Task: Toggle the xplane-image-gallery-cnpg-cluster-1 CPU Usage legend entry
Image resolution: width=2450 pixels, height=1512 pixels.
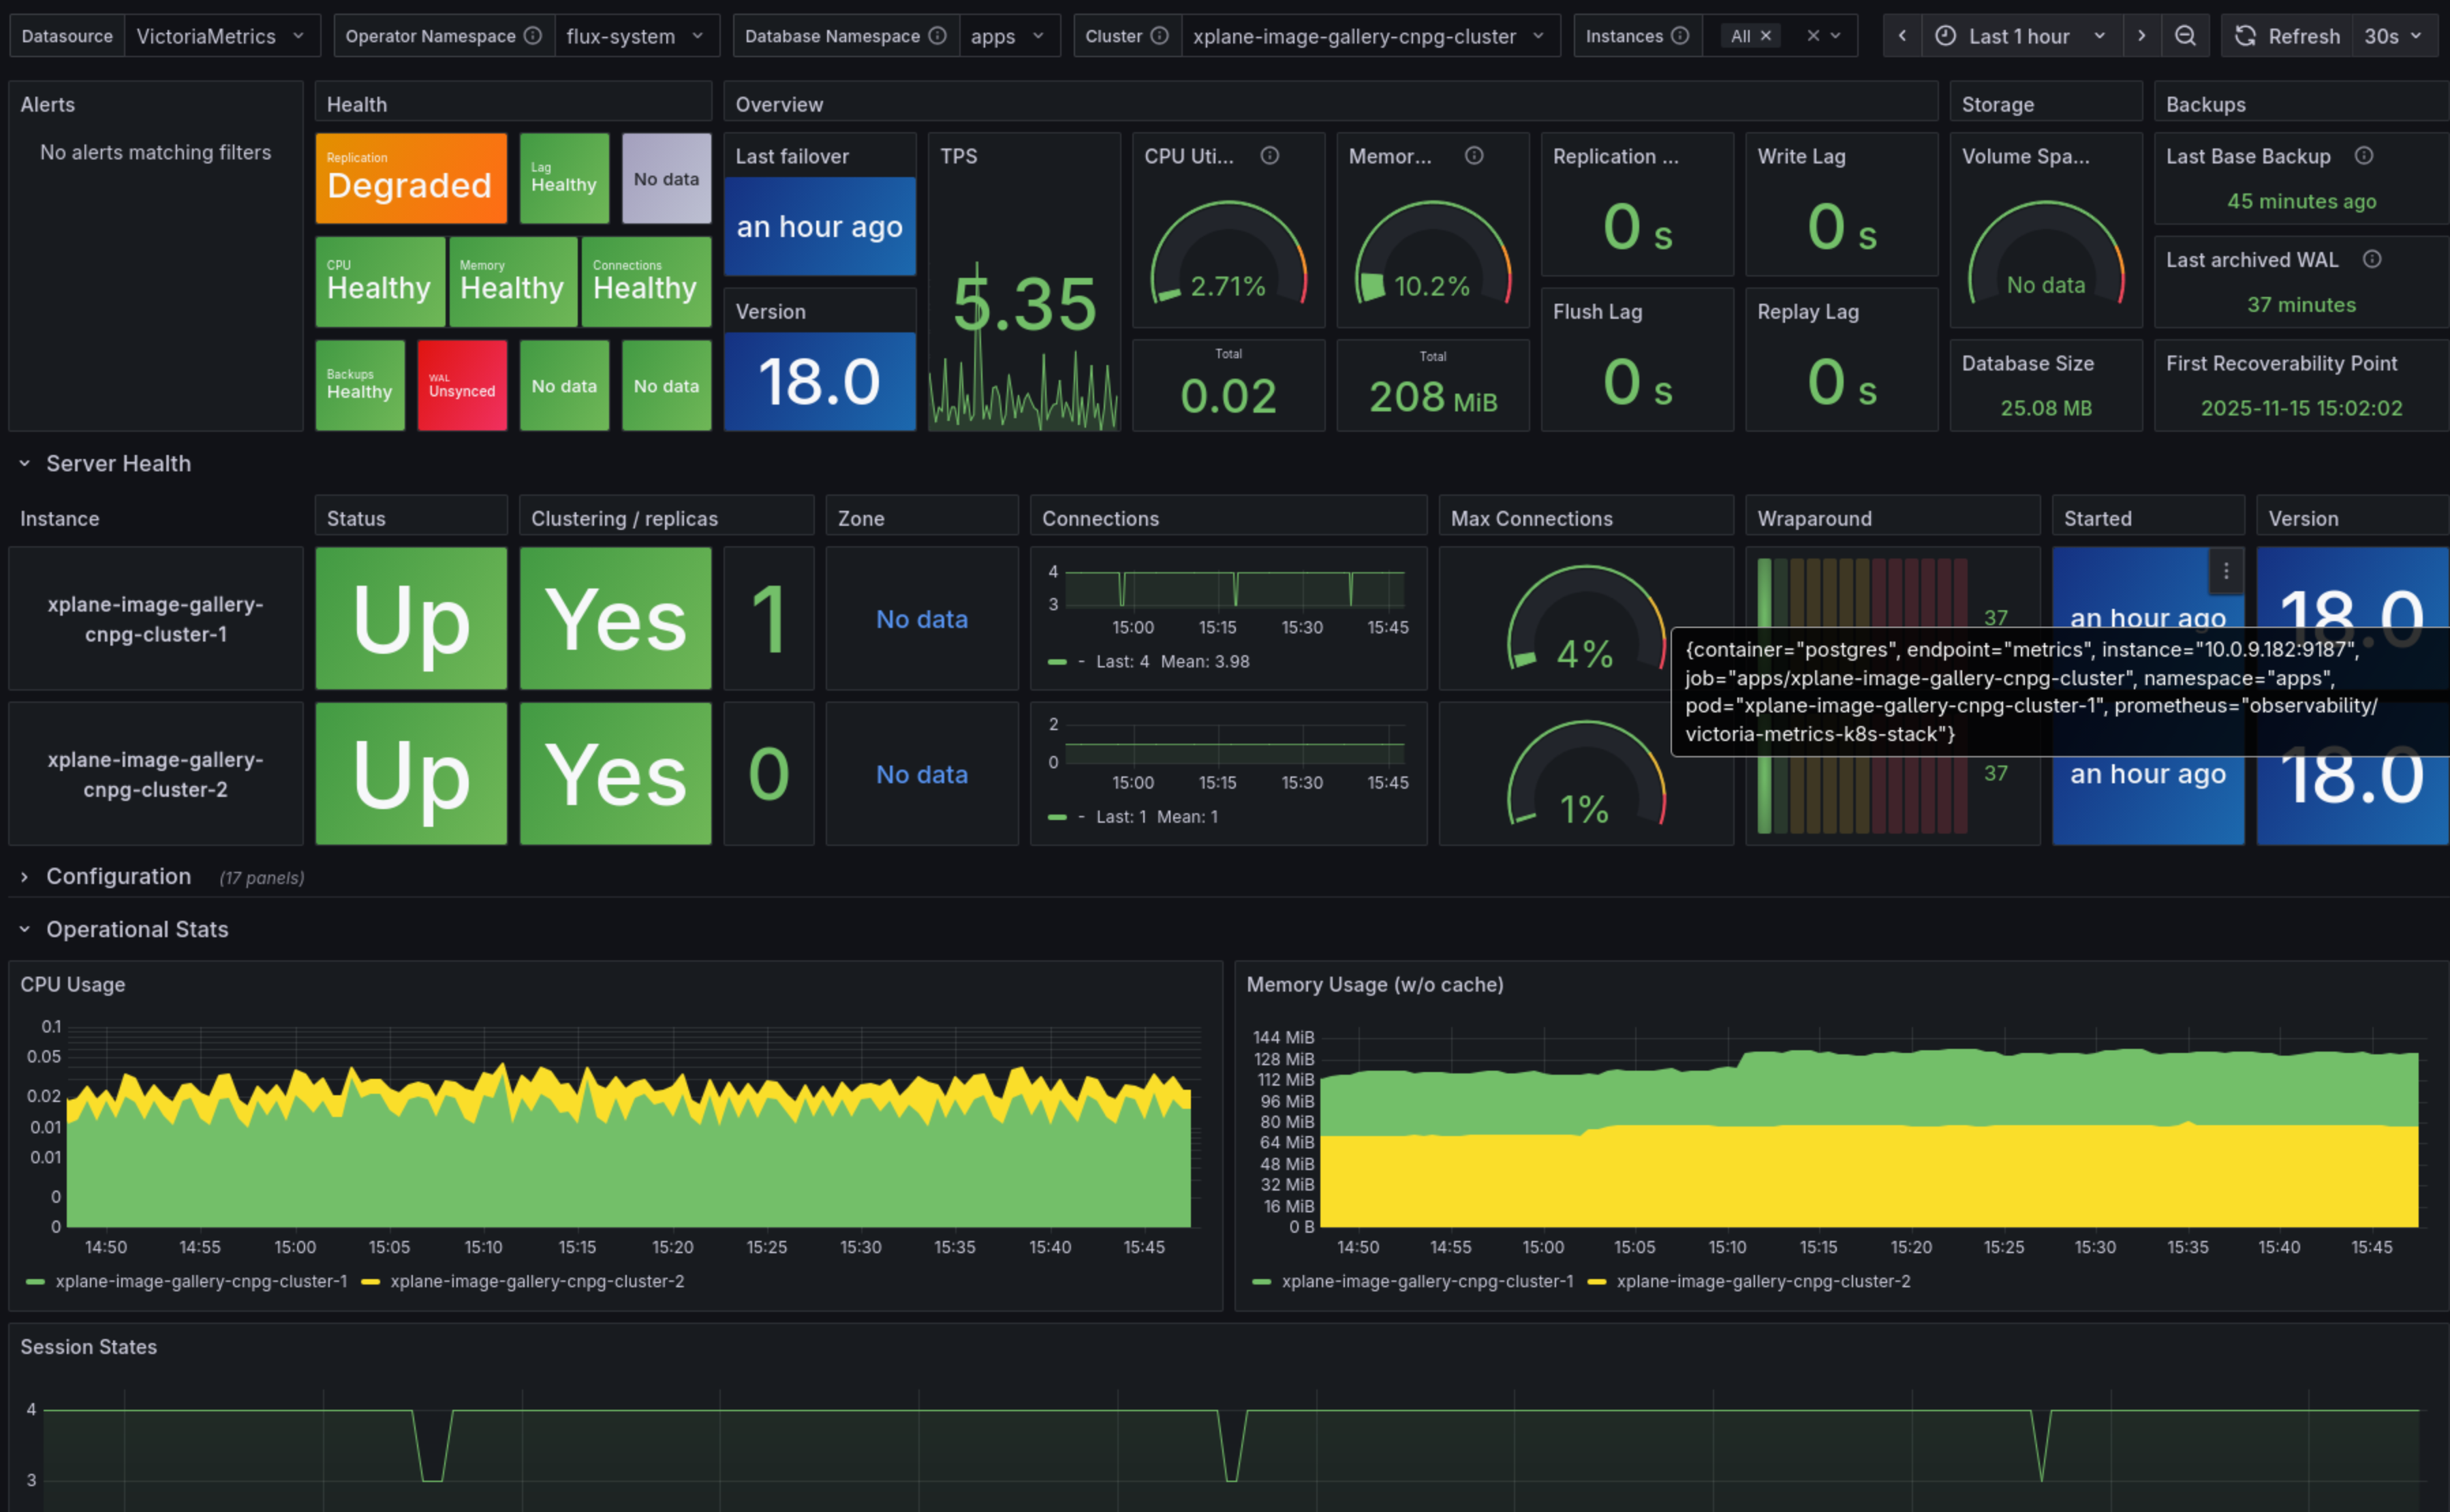Action: [x=200, y=1281]
